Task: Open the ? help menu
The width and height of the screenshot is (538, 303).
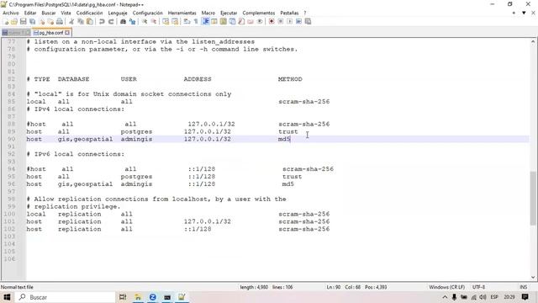Action: (304, 13)
